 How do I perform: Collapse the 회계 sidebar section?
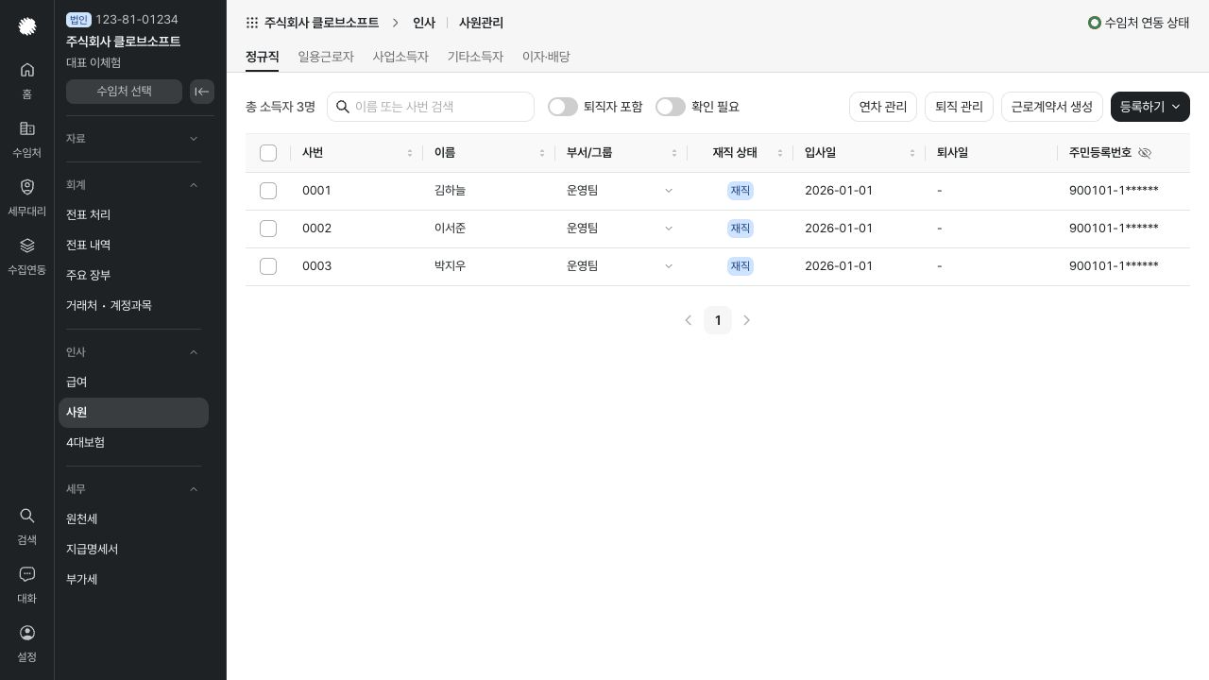click(194, 185)
